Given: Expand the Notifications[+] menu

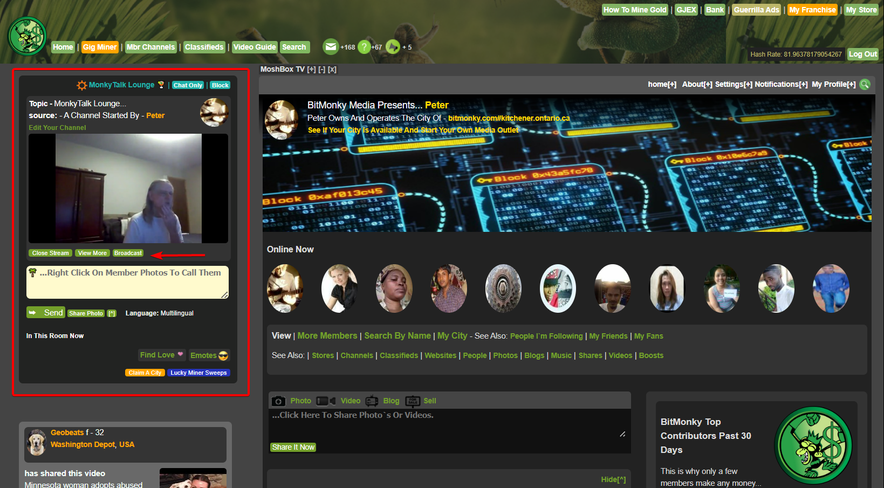Looking at the screenshot, I should (781, 84).
